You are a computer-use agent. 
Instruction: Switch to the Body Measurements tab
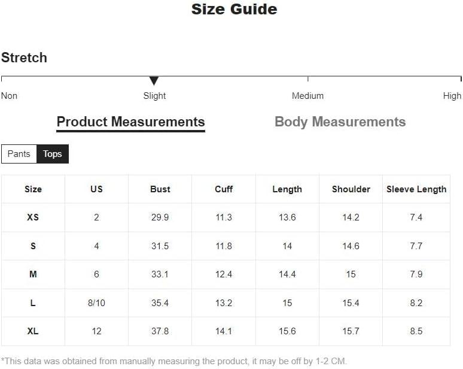[x=340, y=122]
